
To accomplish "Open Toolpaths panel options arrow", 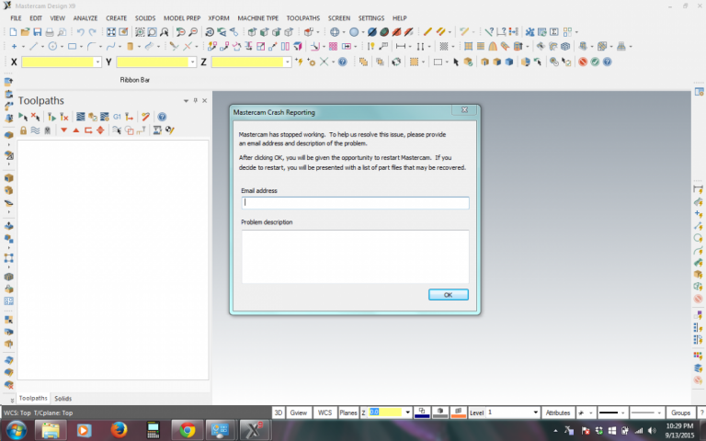I will point(186,101).
